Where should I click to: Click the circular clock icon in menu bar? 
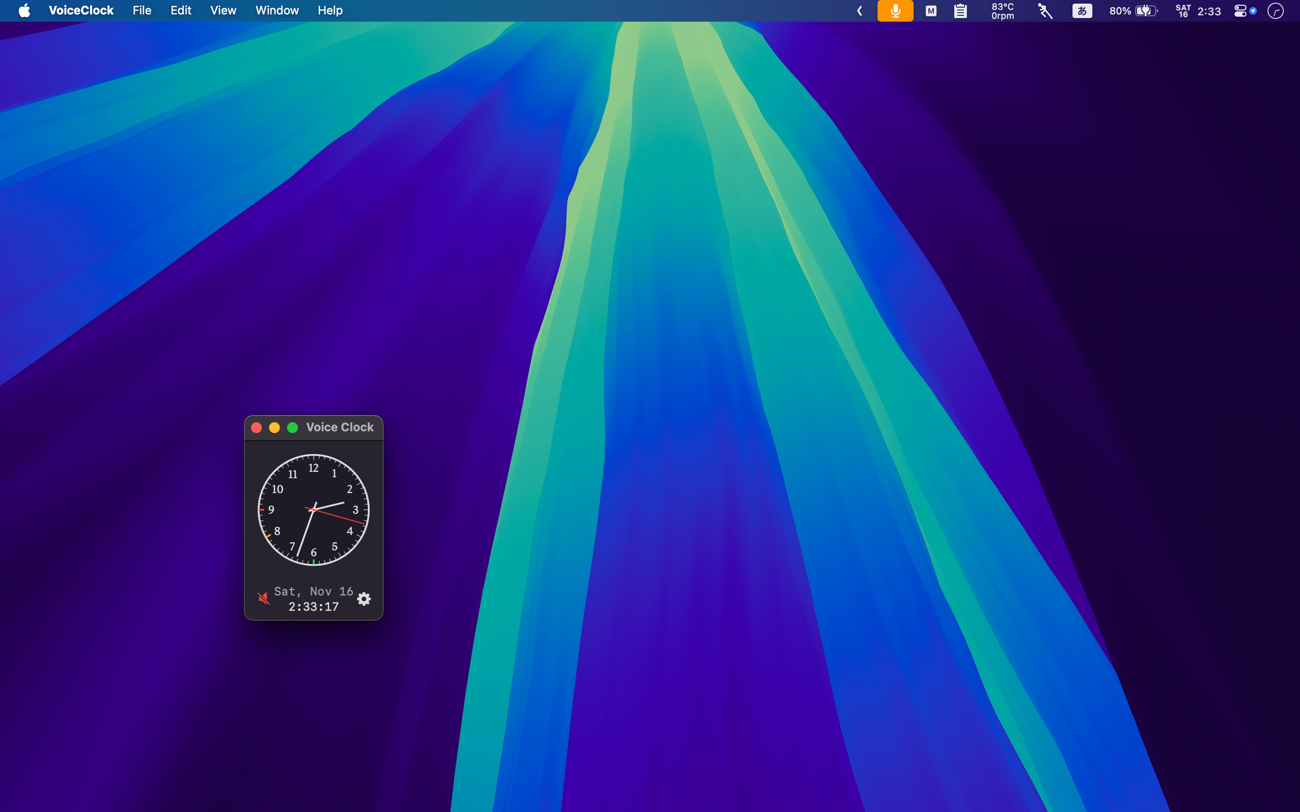coord(1275,11)
